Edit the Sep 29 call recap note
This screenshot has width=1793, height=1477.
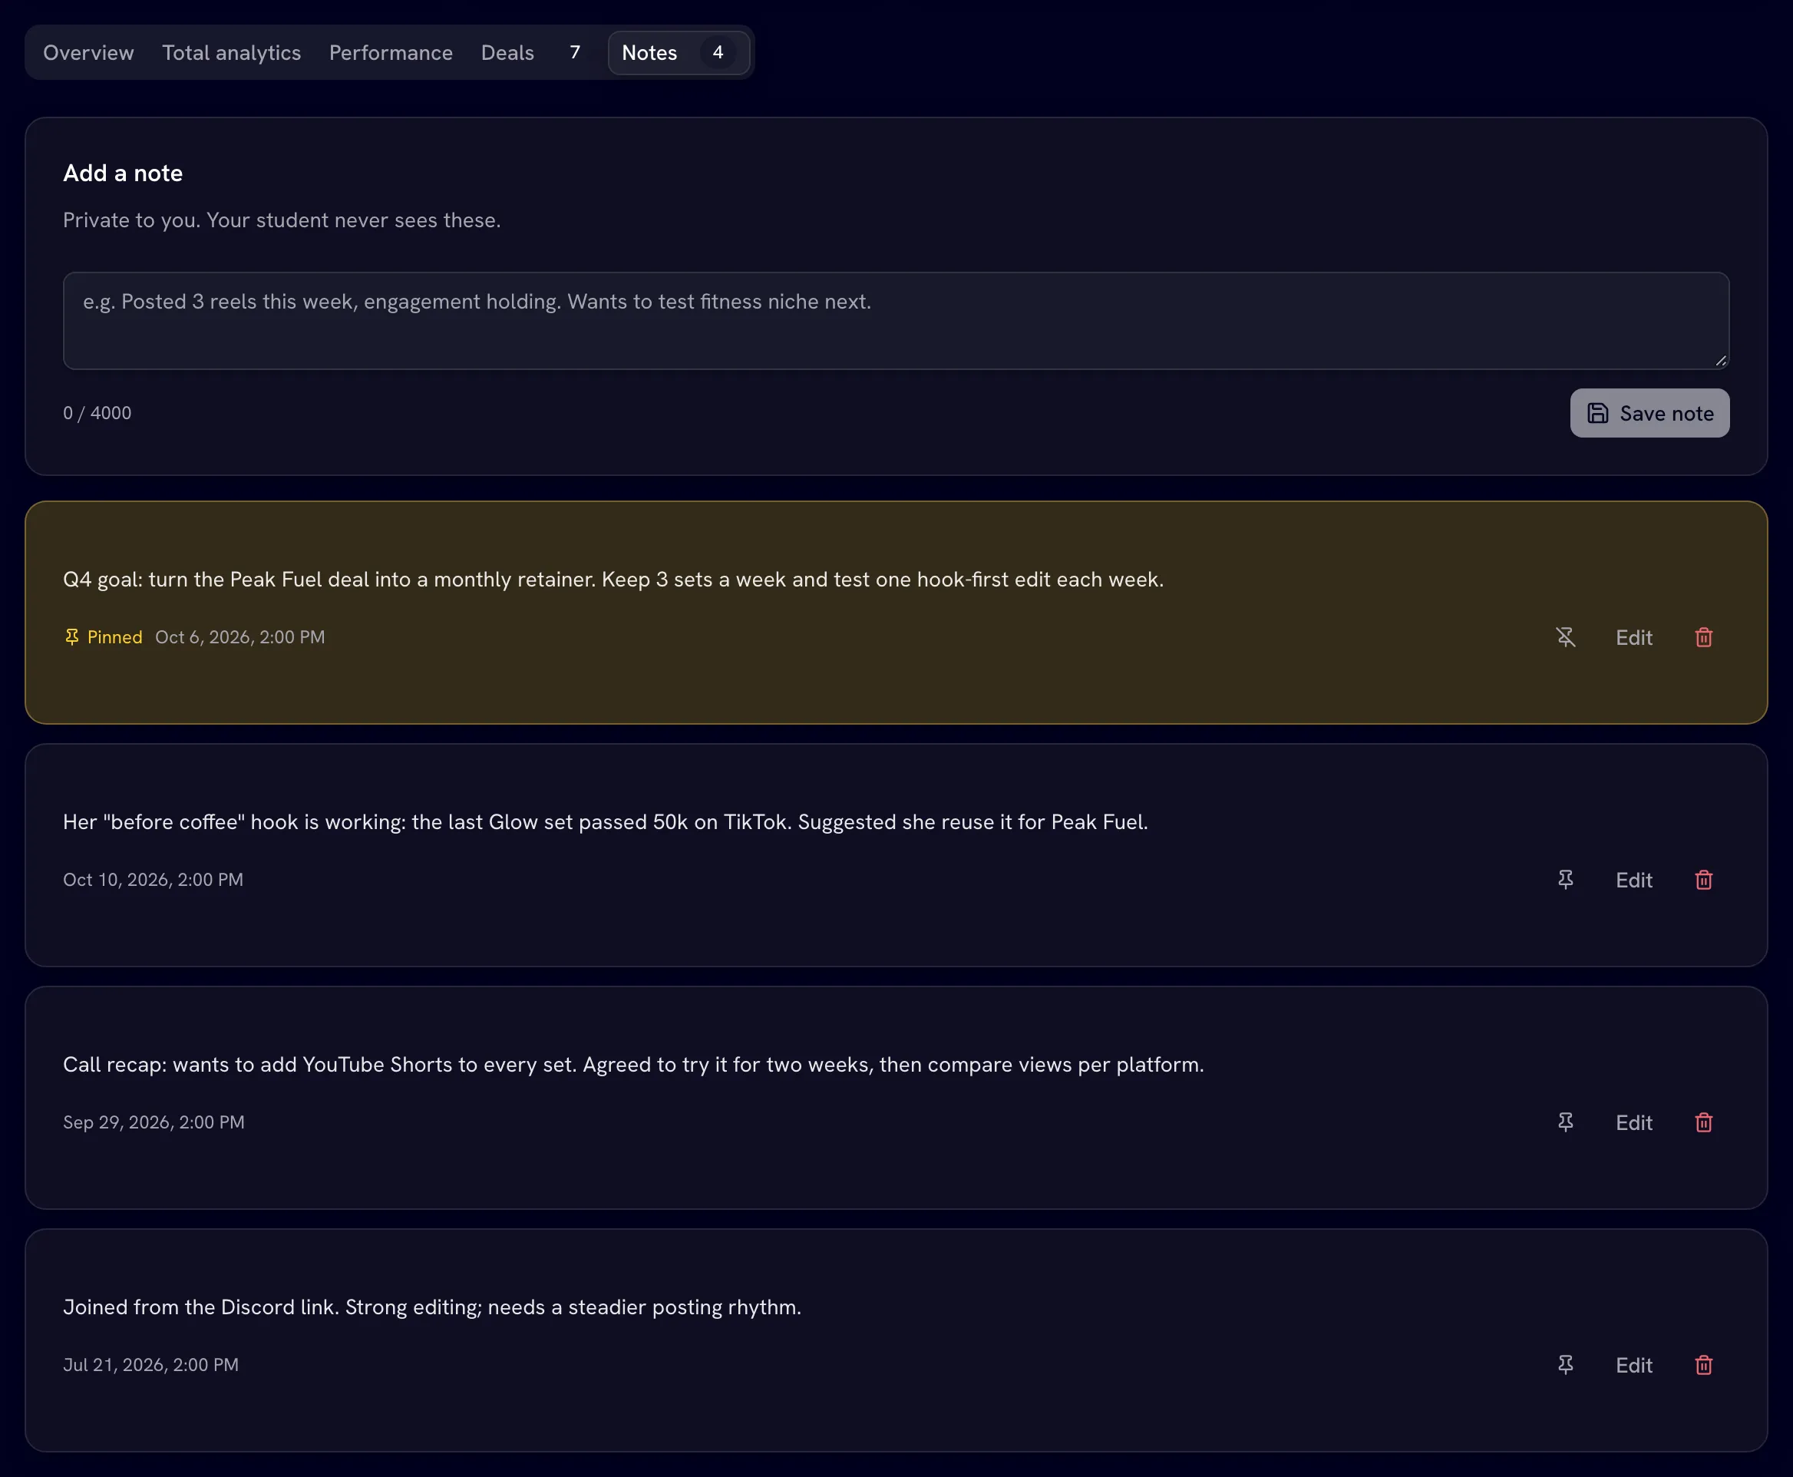pyautogui.click(x=1634, y=1122)
